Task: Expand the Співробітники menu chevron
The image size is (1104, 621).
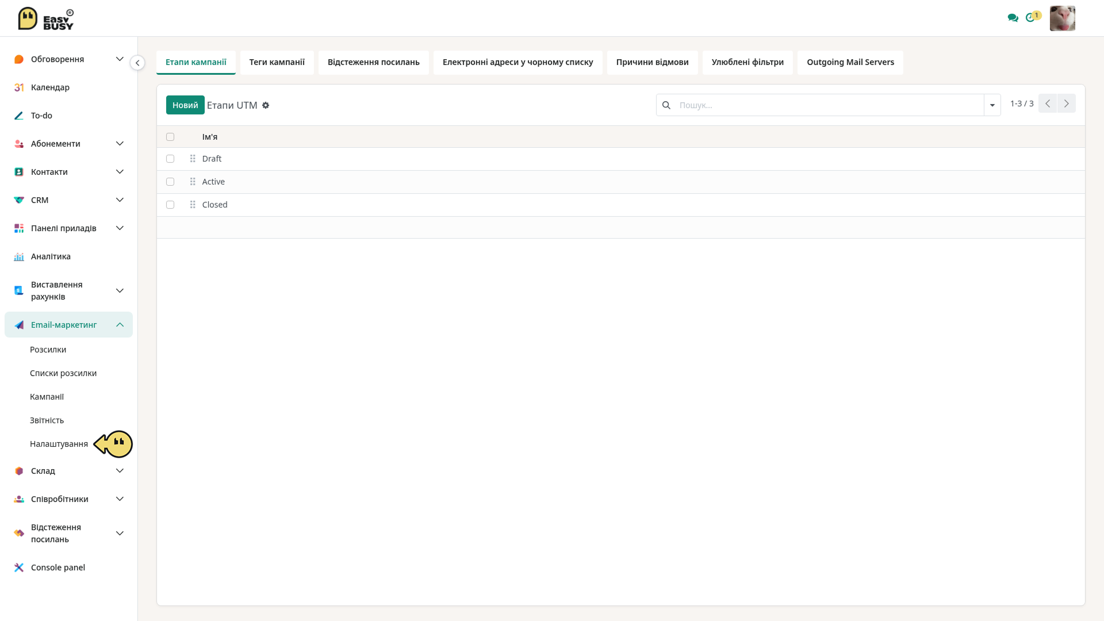Action: tap(120, 499)
